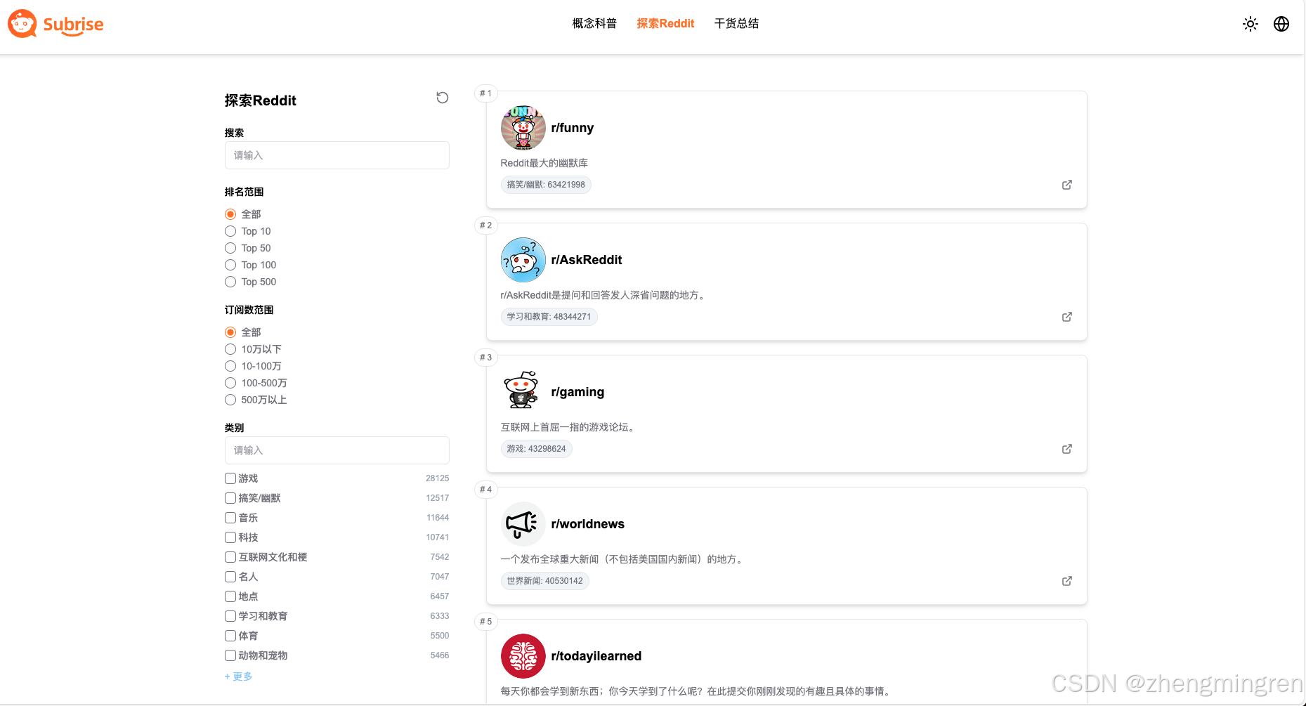Select the 10-100万 subscriber range
1306x706 pixels.
[x=230, y=366]
